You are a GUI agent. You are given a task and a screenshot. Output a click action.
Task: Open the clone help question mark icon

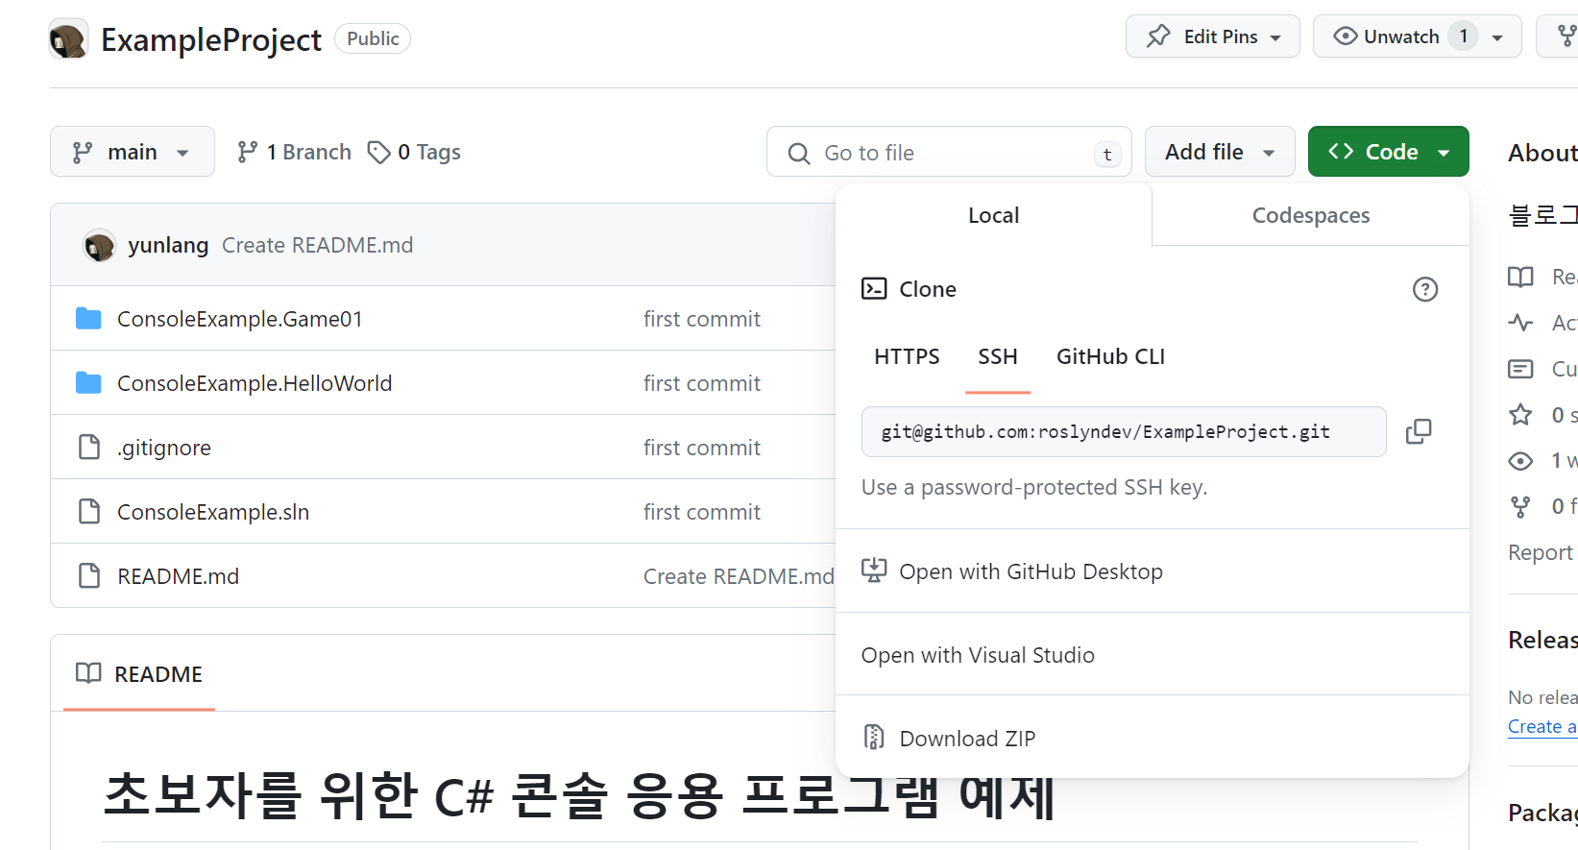pos(1425,289)
